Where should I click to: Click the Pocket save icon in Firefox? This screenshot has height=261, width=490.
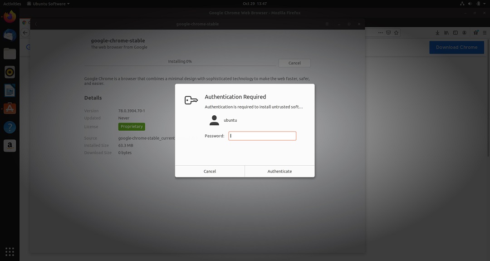pyautogui.click(x=388, y=33)
